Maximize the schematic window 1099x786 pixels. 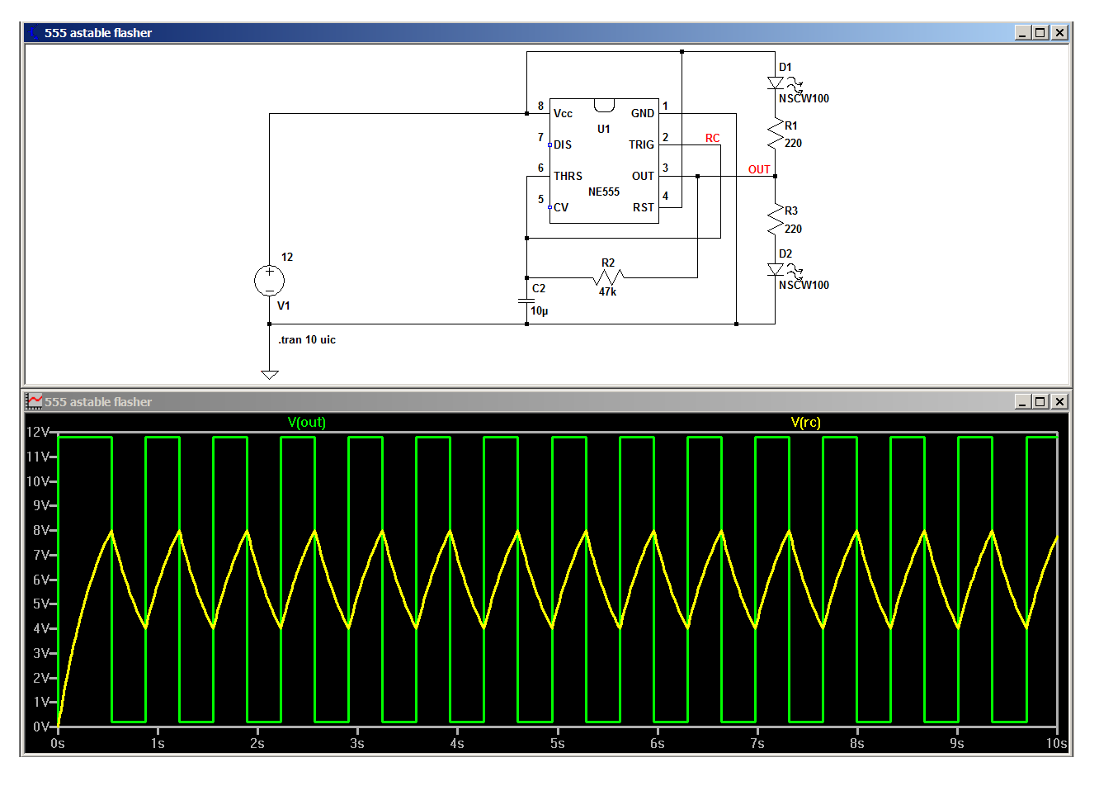(x=1041, y=33)
